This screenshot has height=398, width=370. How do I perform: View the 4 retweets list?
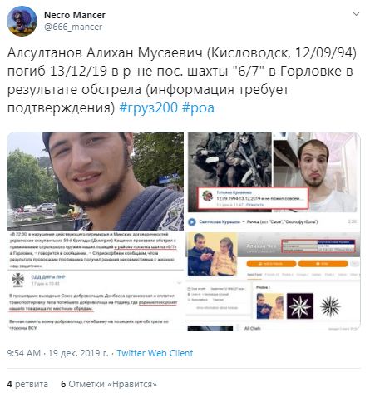(27, 384)
